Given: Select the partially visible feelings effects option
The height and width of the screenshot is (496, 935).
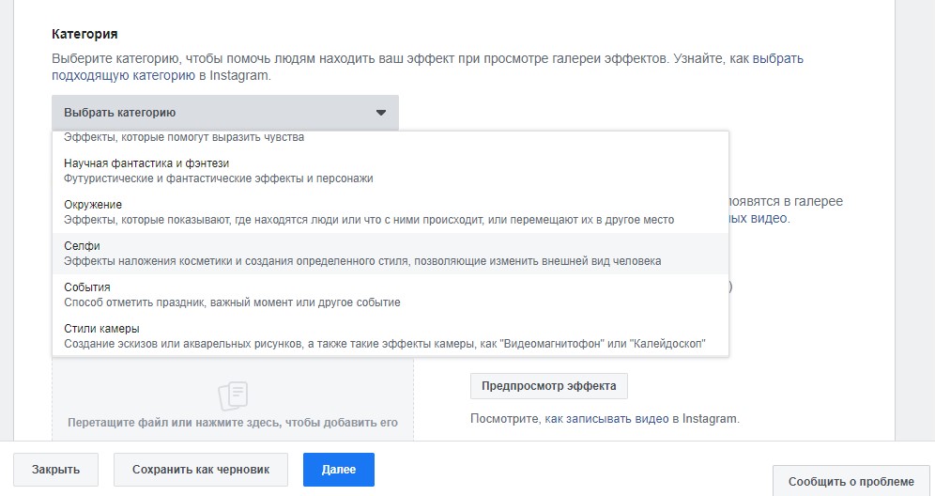Looking at the screenshot, I should click(183, 138).
